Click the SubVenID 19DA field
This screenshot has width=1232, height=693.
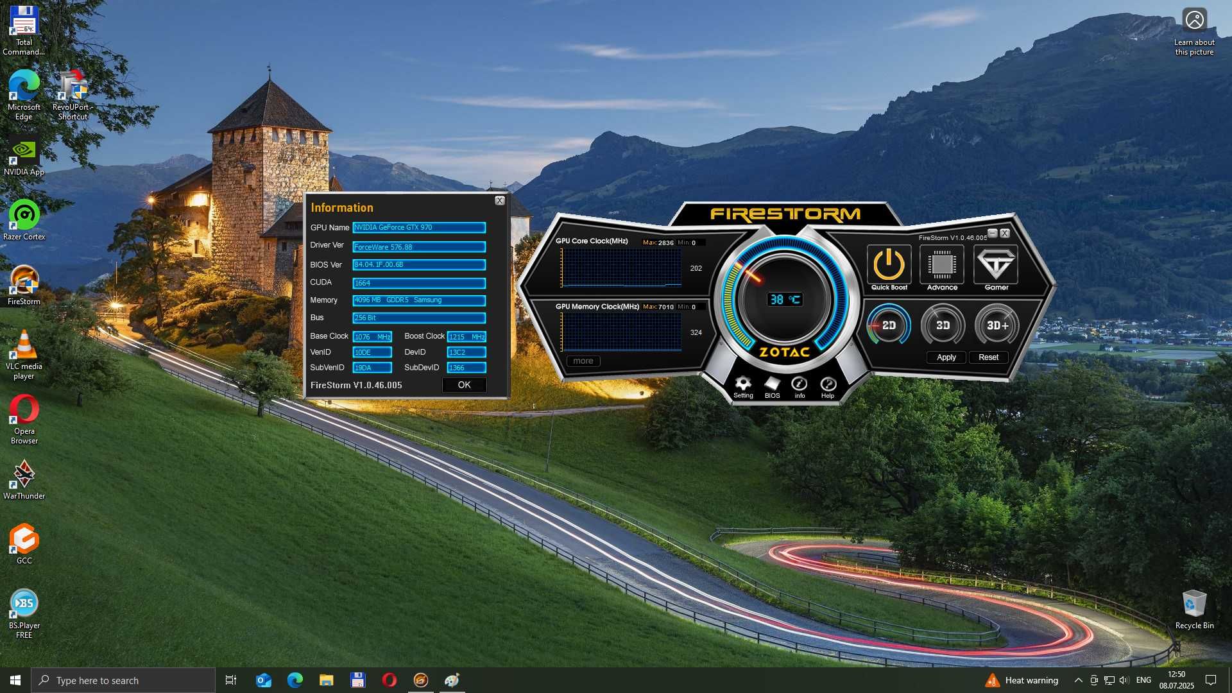(372, 368)
